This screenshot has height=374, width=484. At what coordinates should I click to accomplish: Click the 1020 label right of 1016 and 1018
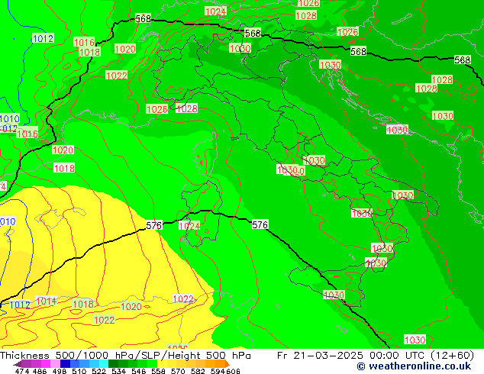tap(125, 49)
